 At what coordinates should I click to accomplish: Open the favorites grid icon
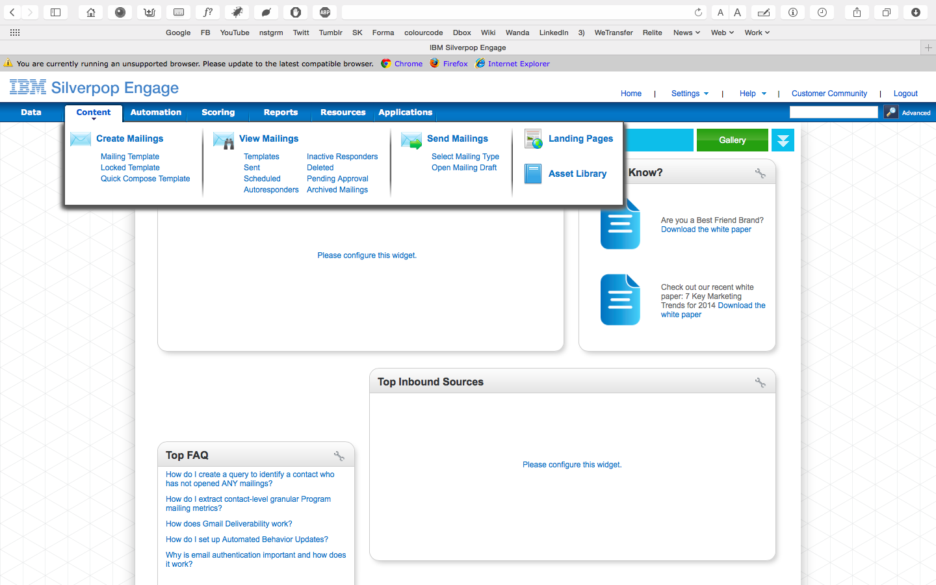coord(15,32)
